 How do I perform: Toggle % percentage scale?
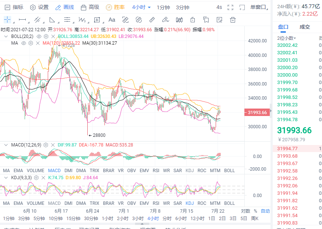(x=255, y=211)
